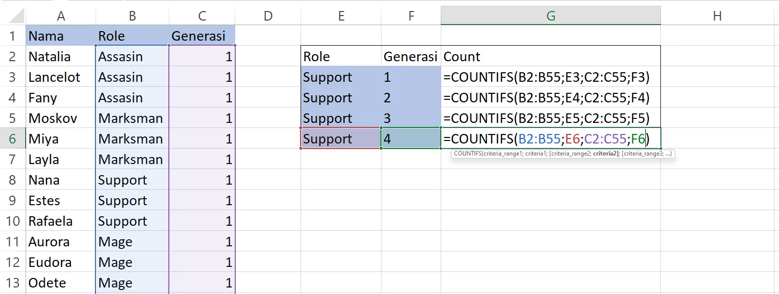
Task: Click the "Nama" header cell
Action: click(x=60, y=36)
